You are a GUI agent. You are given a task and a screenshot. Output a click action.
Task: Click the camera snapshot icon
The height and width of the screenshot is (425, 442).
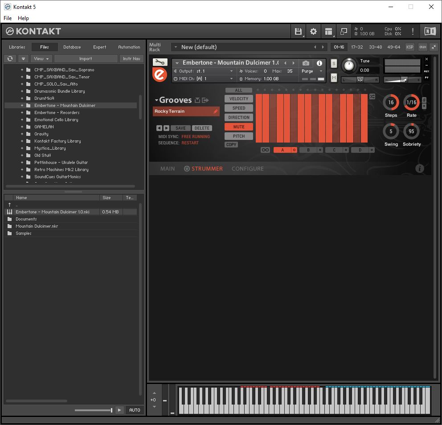306,63
